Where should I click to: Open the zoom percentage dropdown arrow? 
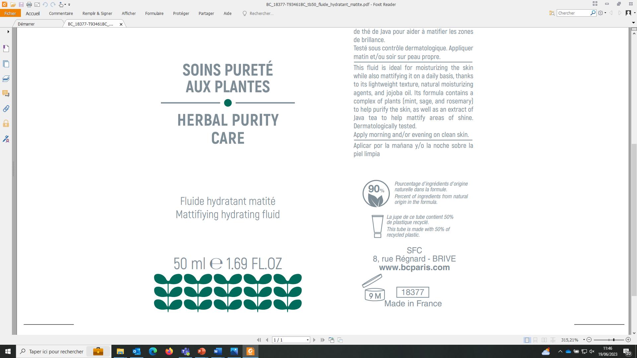point(584,340)
